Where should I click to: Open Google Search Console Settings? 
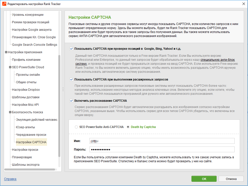(34, 45)
